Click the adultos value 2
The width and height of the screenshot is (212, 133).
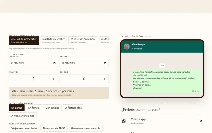(x=33, y=79)
